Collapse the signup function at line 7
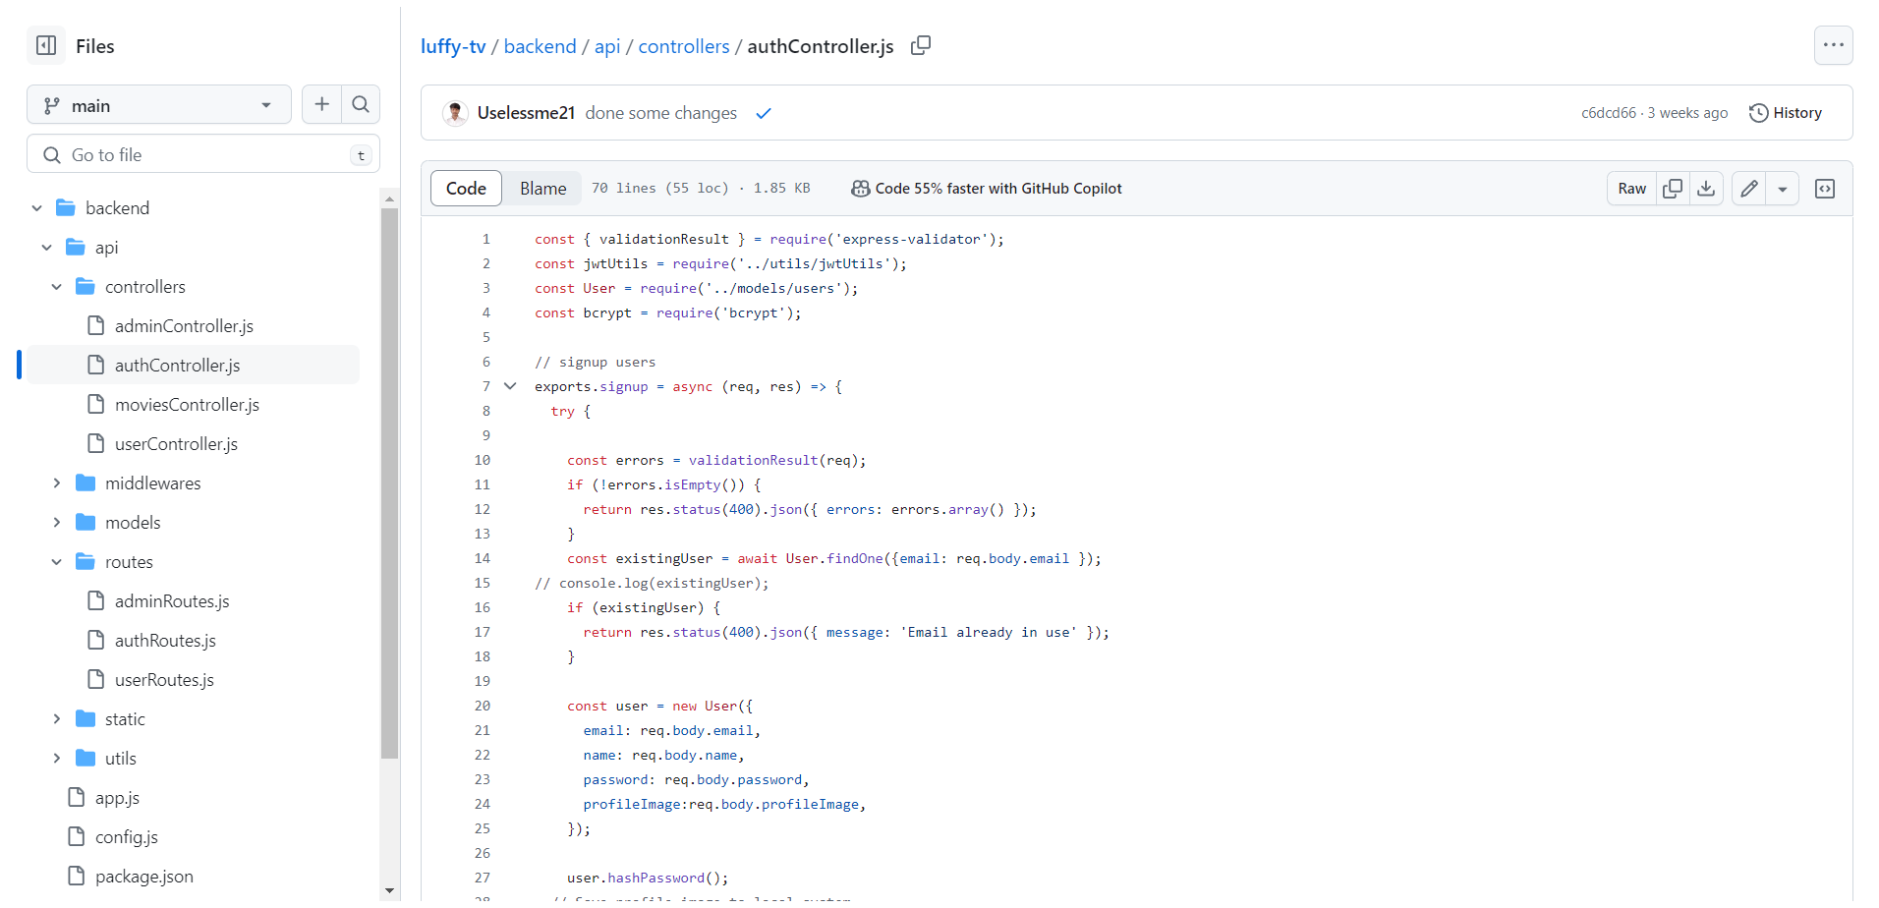 pos(510,386)
